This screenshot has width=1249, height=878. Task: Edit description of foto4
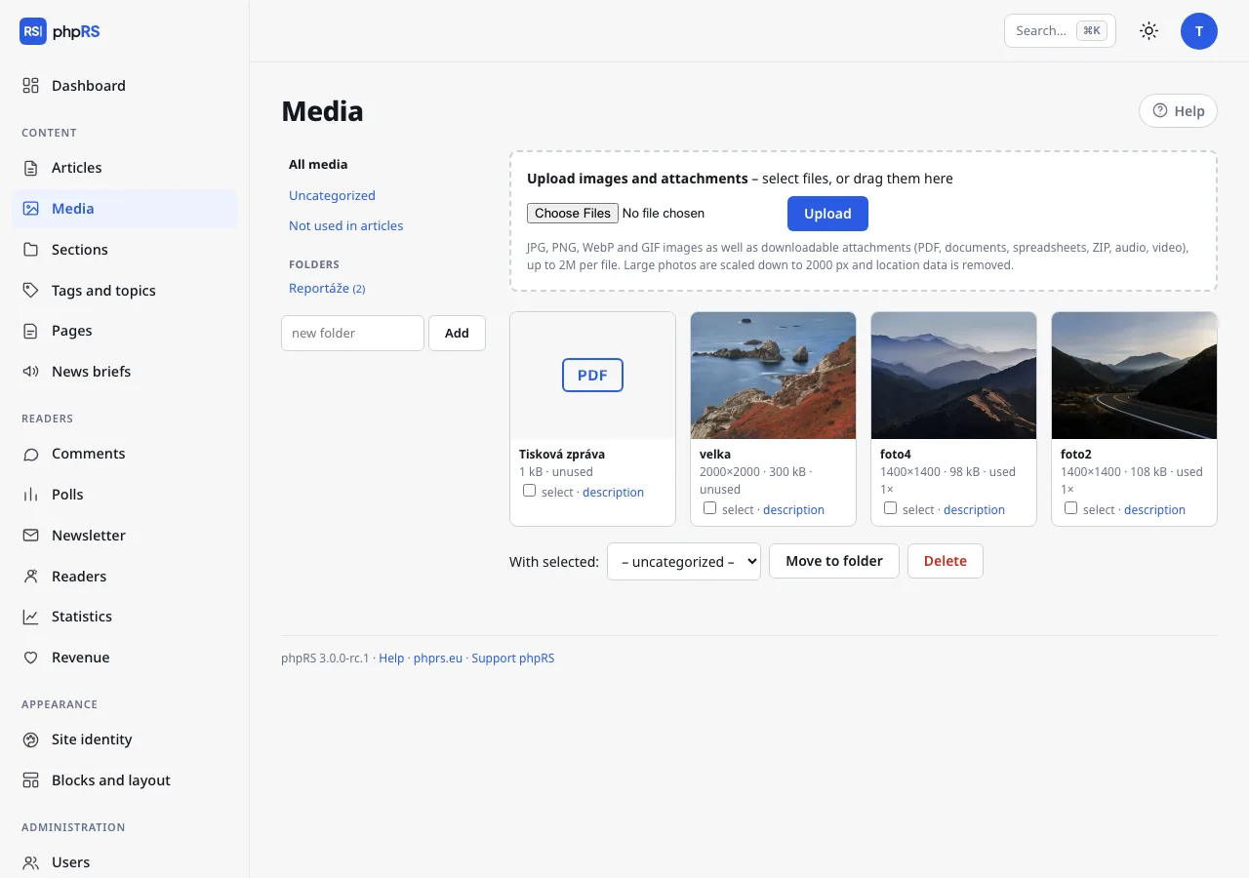[x=974, y=510]
